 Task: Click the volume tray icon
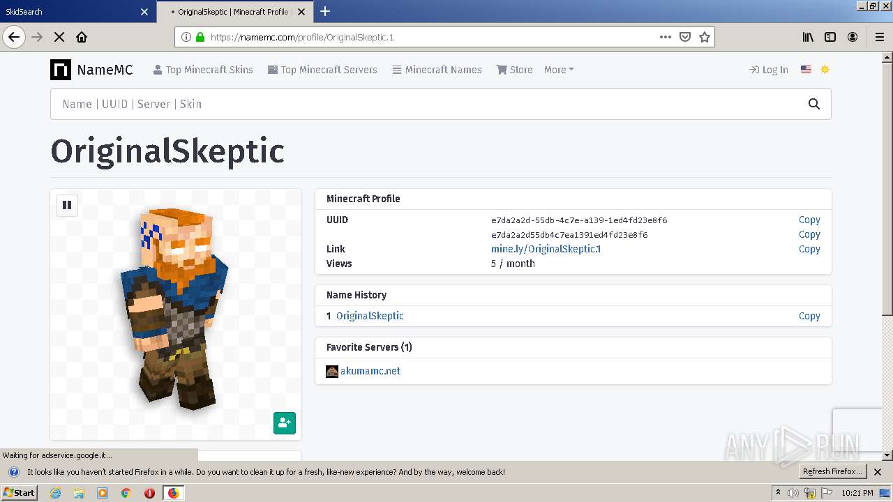point(793,493)
